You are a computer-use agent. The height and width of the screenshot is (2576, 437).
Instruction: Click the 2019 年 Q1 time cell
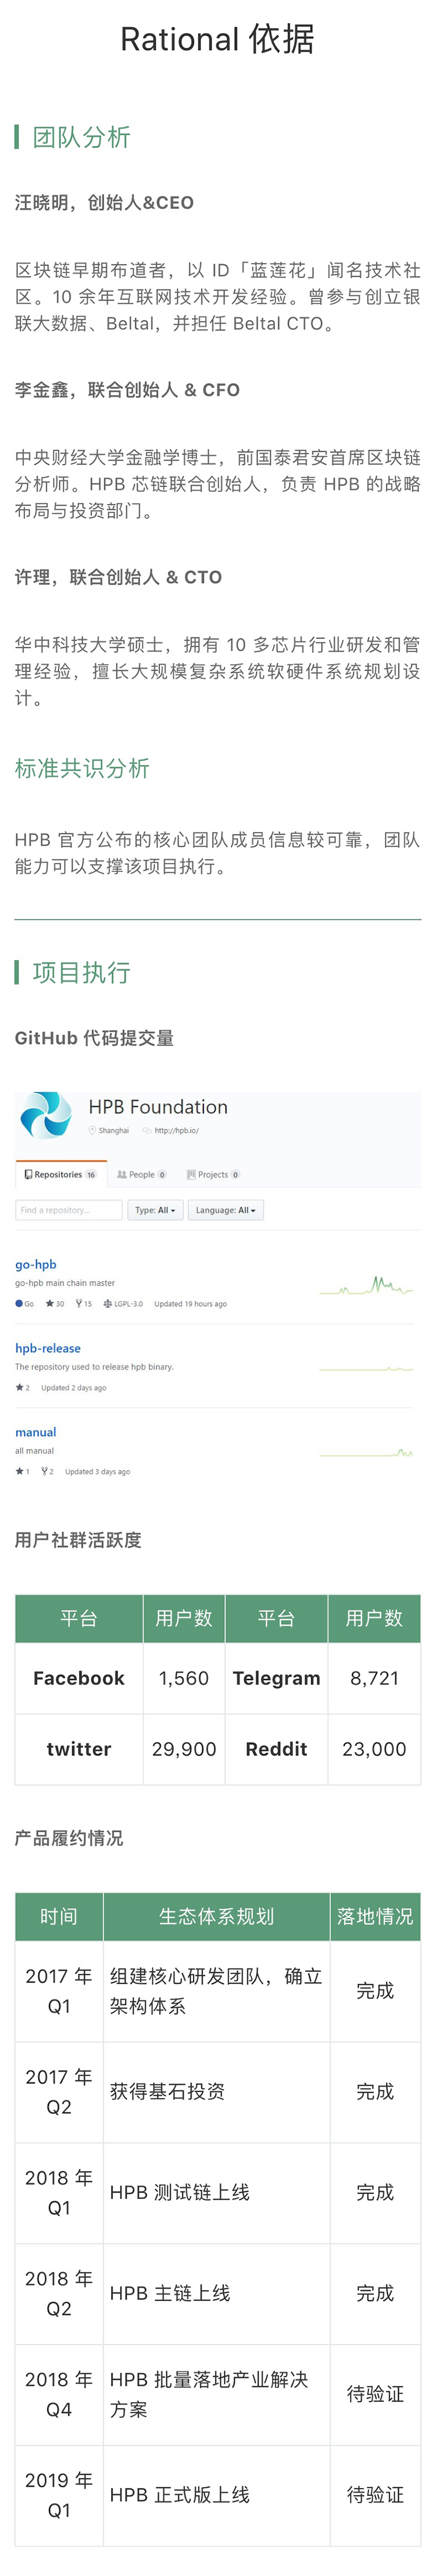[59, 2496]
